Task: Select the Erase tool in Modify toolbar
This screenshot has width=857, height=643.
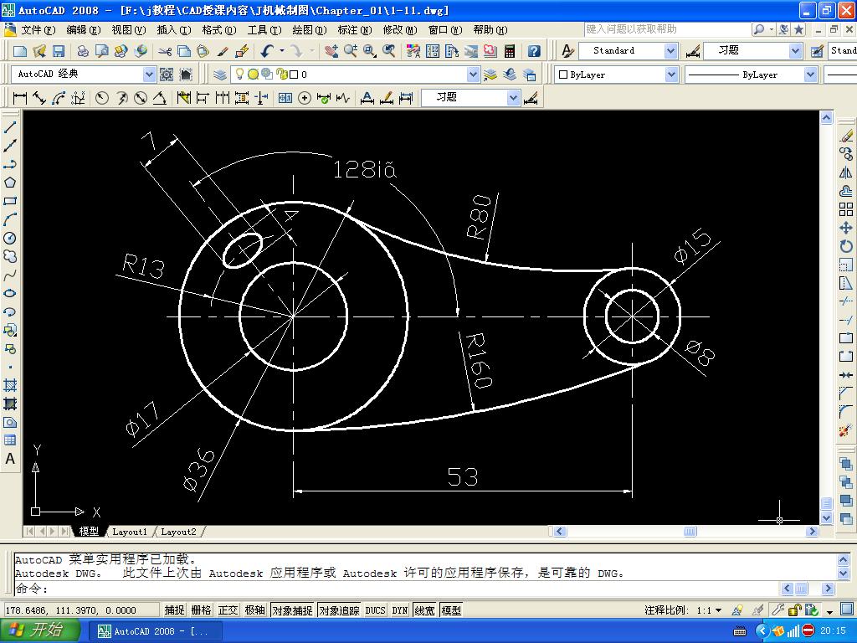Action: coord(846,135)
